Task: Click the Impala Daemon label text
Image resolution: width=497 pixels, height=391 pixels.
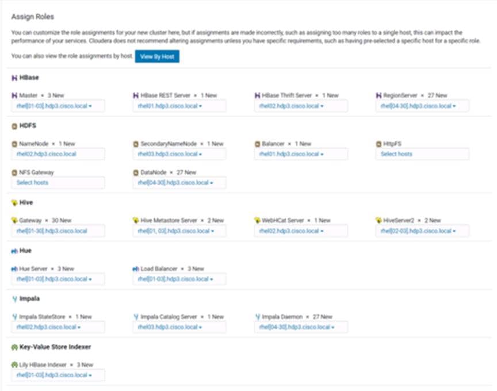Action: [x=282, y=317]
